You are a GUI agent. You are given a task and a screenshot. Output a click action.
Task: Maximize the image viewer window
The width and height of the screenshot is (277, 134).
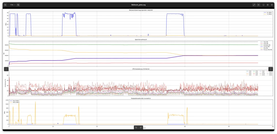268,5
